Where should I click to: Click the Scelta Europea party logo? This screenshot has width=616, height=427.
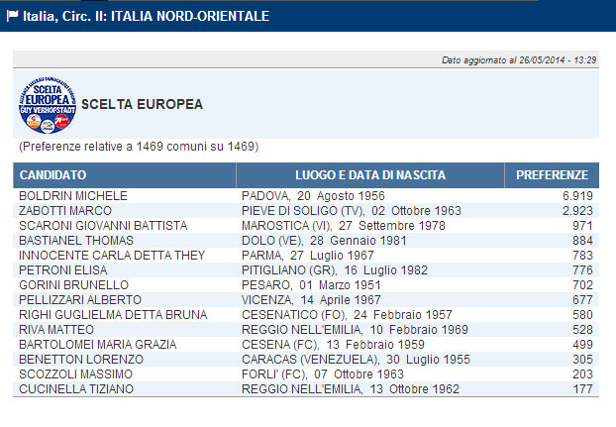click(47, 103)
